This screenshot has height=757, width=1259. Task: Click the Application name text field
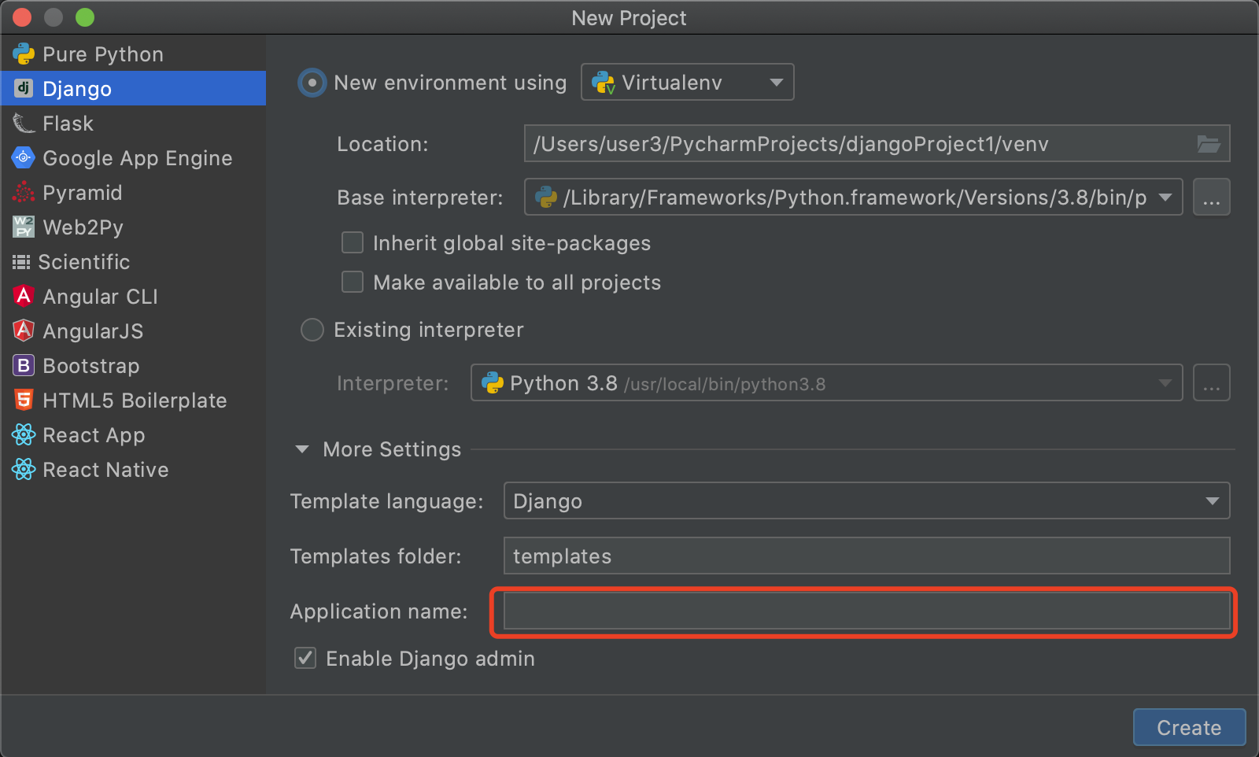point(866,611)
